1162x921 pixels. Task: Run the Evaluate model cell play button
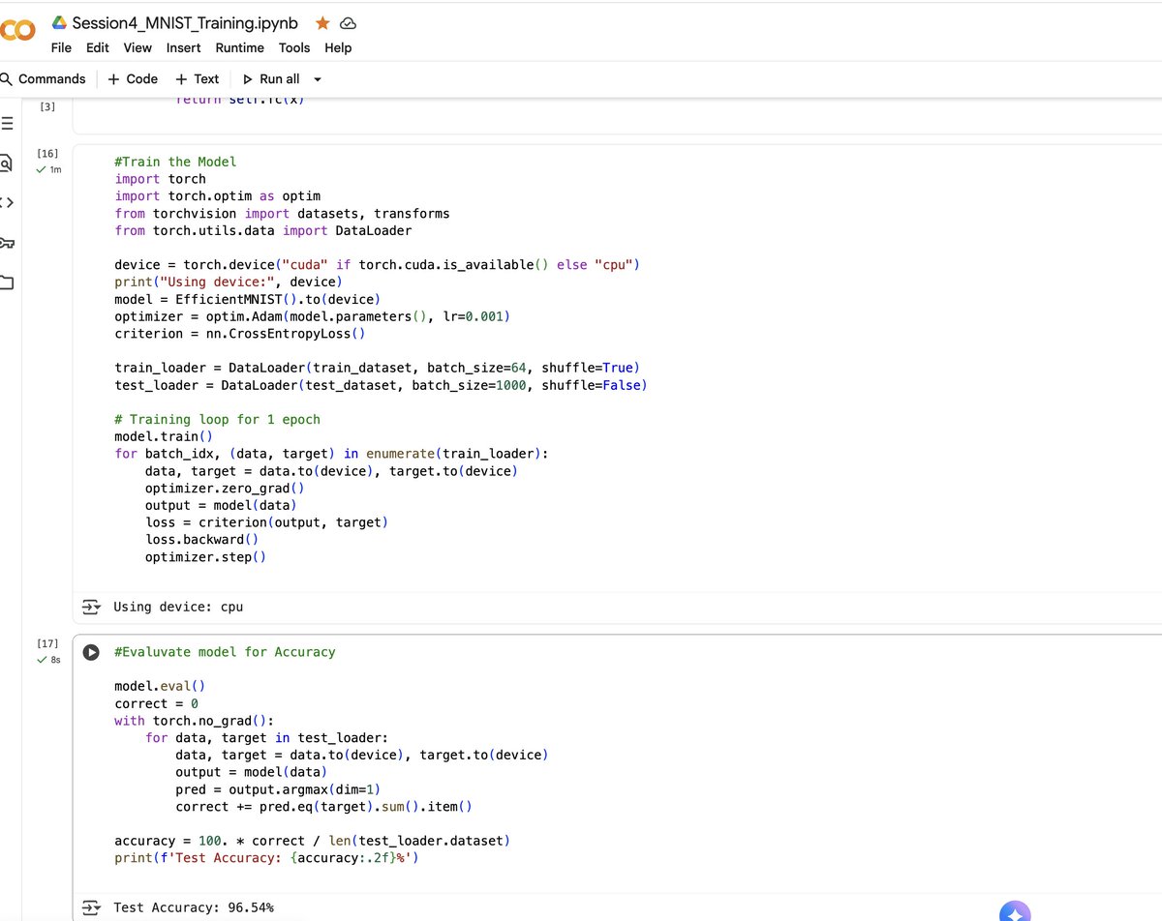(x=91, y=652)
